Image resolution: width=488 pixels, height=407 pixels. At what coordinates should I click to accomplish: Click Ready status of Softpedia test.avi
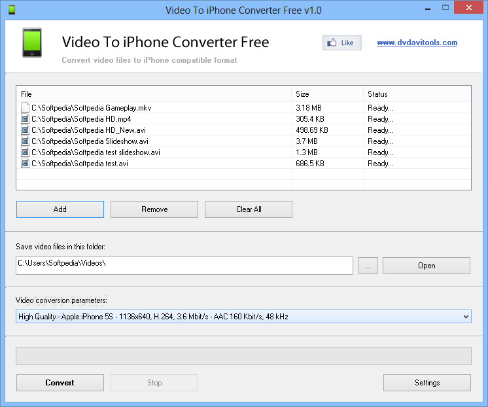tap(381, 164)
